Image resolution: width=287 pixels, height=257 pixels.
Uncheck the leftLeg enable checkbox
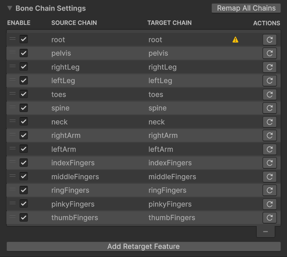(23, 80)
